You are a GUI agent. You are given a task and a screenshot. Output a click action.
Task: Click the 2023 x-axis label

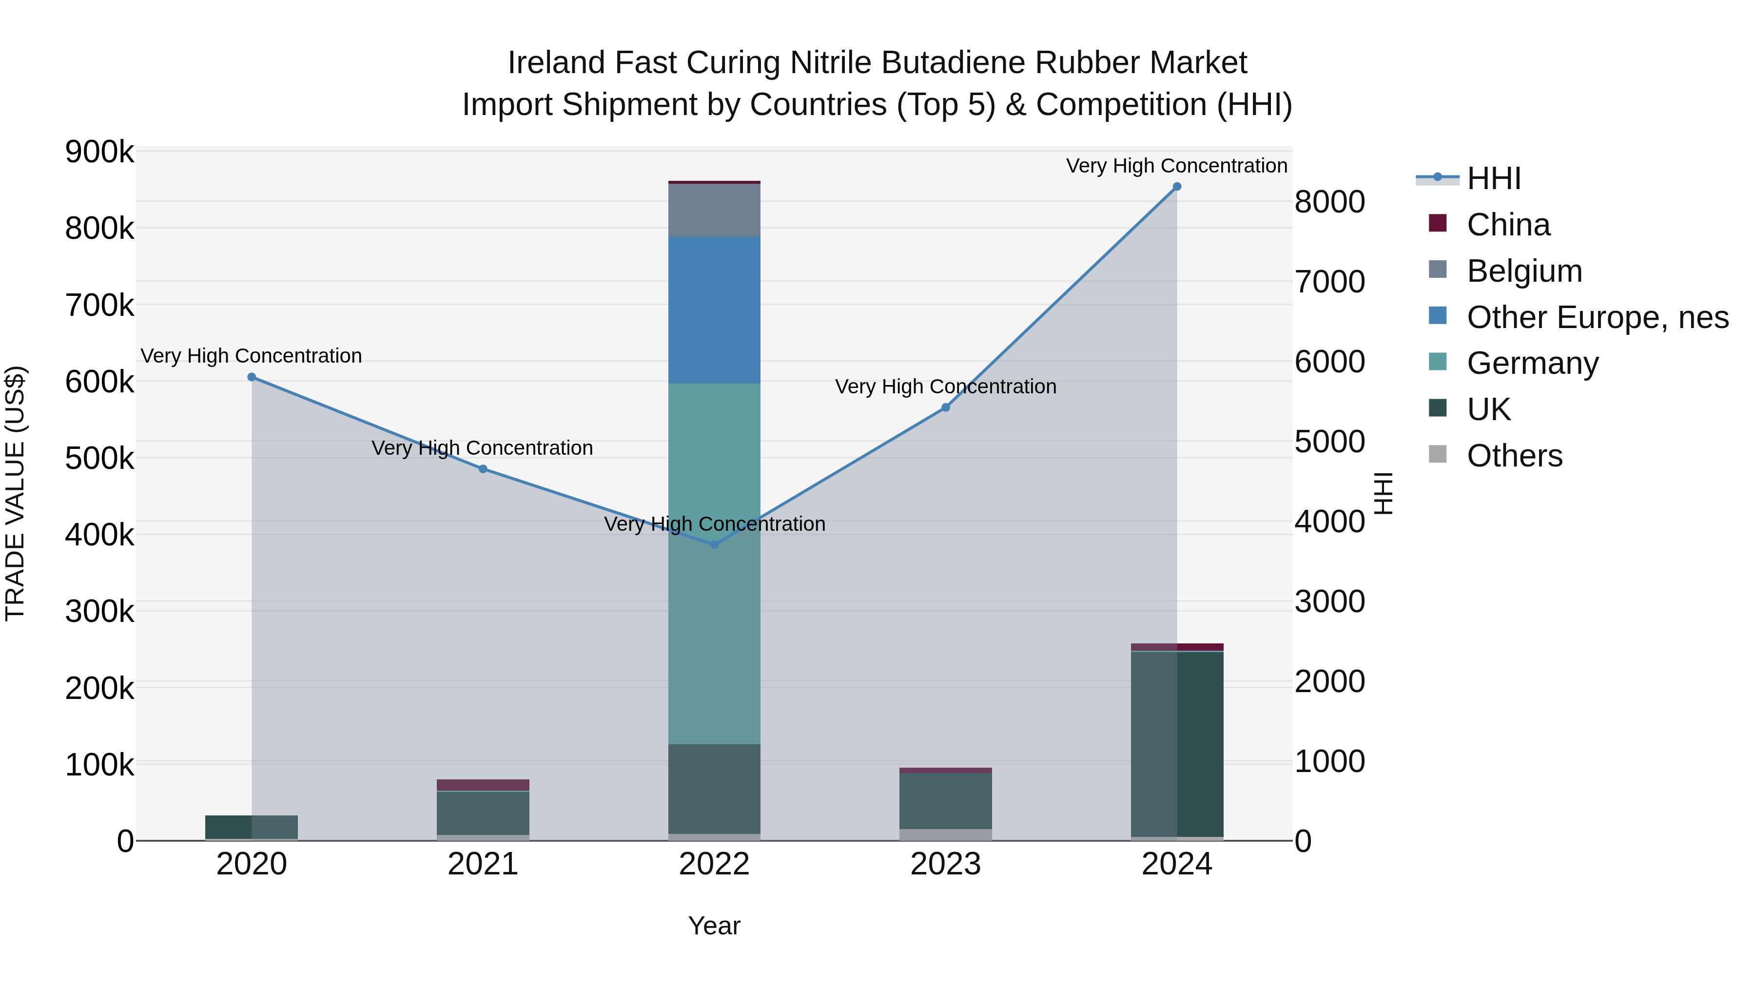946,864
